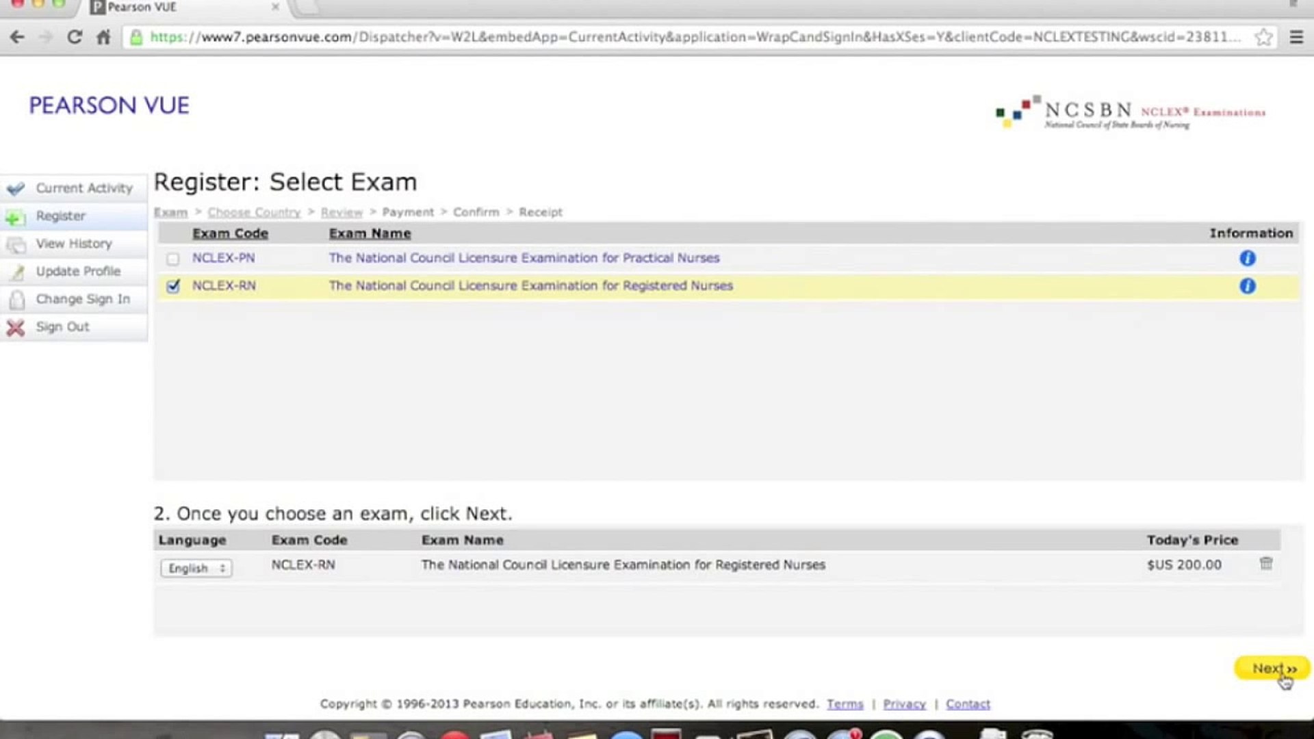Go to browser home page

[103, 37]
